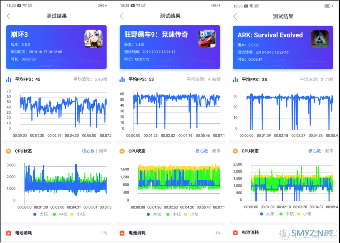Toggle 小核 legend in 崩坏3 CPU chart

pos(78,214)
